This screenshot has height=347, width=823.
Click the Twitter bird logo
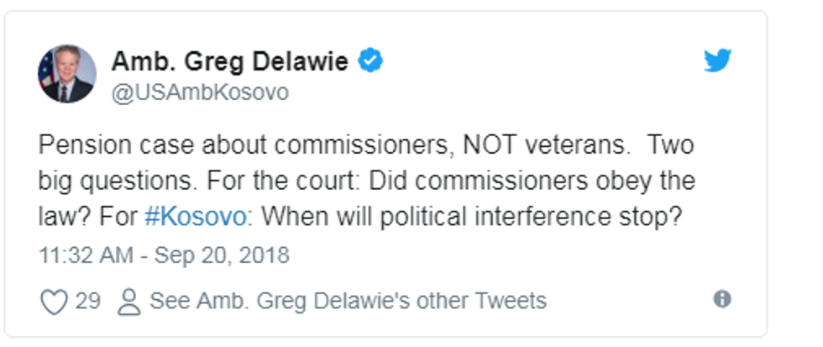coord(717,61)
